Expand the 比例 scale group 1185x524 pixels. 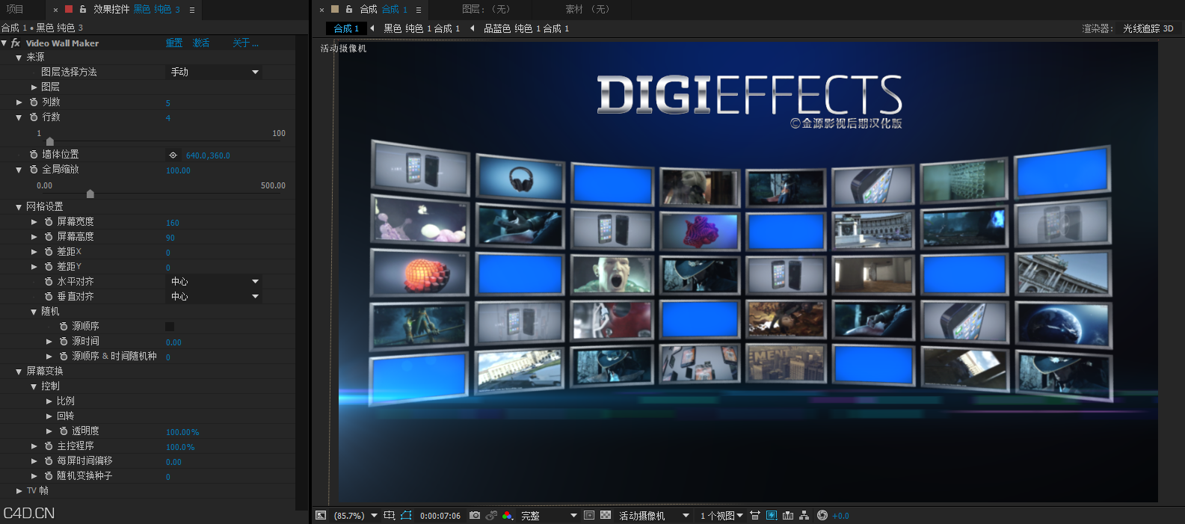[x=49, y=401]
